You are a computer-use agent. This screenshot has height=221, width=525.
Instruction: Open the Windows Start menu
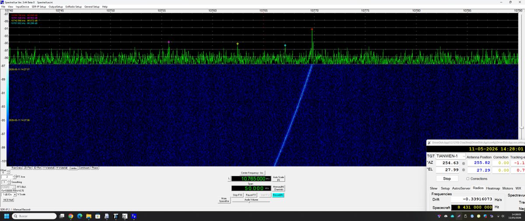(x=7, y=216)
